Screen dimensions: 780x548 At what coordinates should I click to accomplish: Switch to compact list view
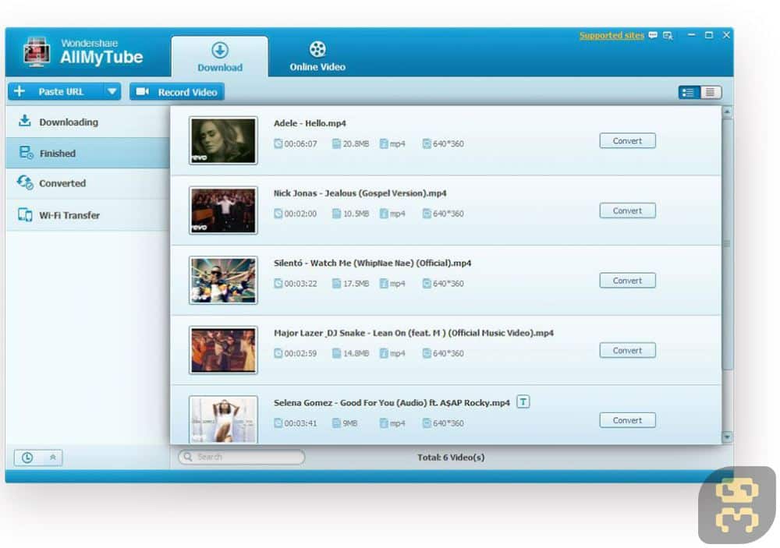coord(711,93)
